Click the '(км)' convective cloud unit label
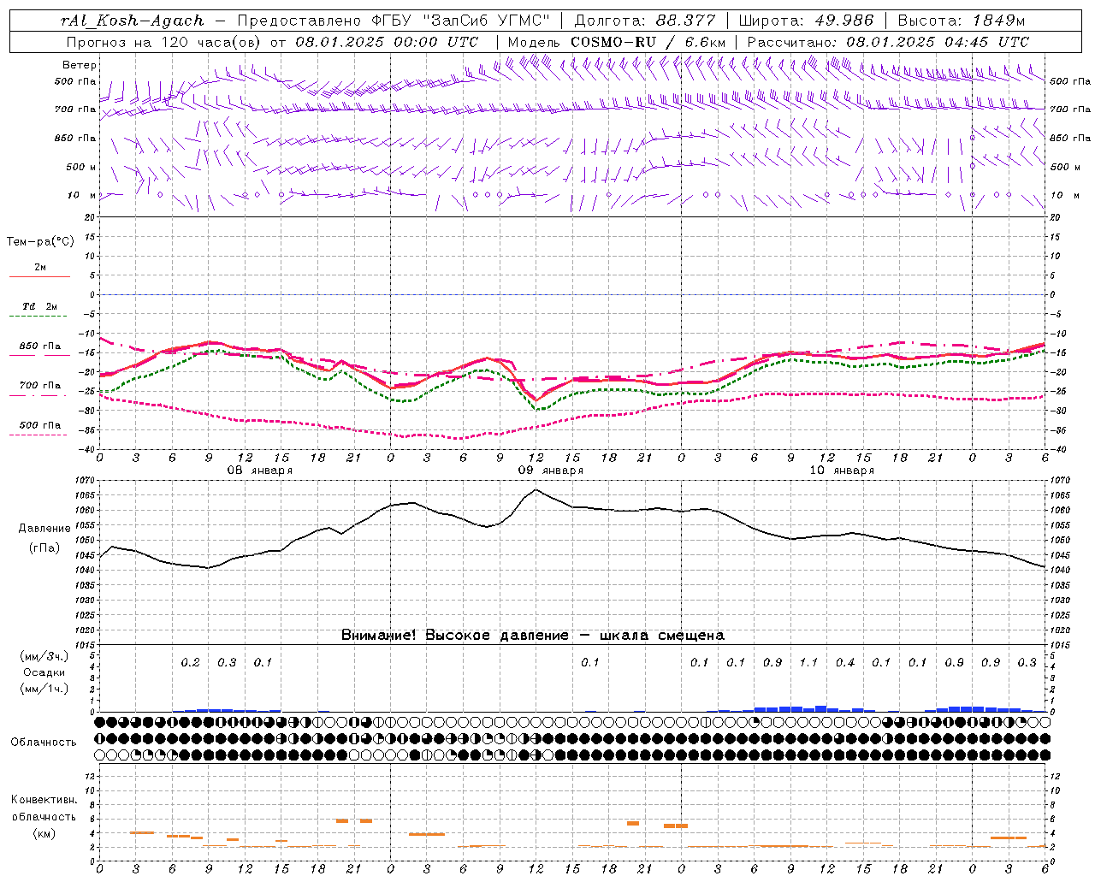Image resolution: width=1095 pixels, height=876 pixels. click(x=44, y=833)
